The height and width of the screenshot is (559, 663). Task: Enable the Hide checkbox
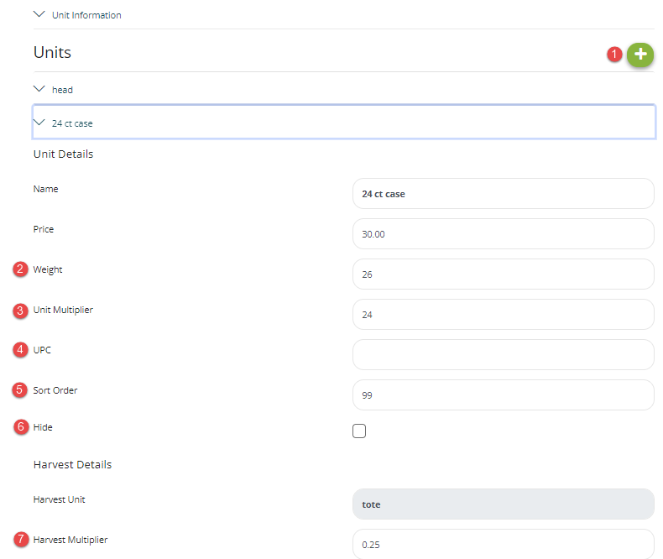click(359, 431)
